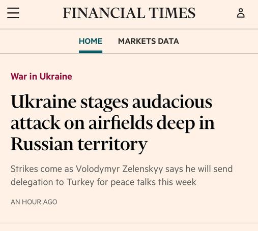Click "delegation to Turkey for peace talks" line
The height and width of the screenshot is (231, 258).
[x=83, y=182]
